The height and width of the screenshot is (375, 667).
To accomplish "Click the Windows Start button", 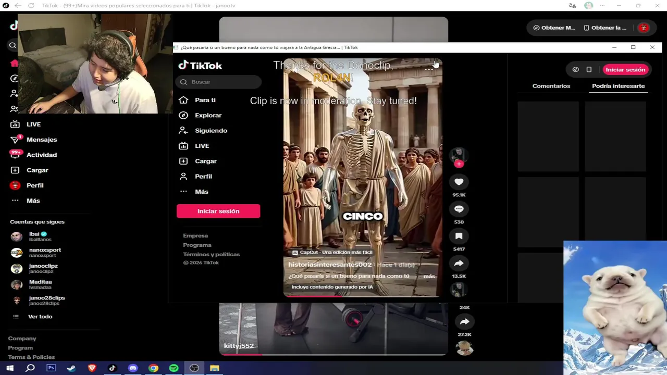I will tap(10, 368).
